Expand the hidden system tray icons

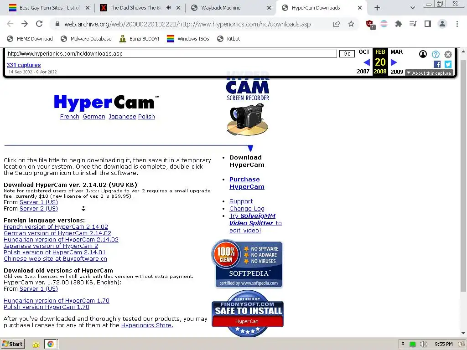403,344
